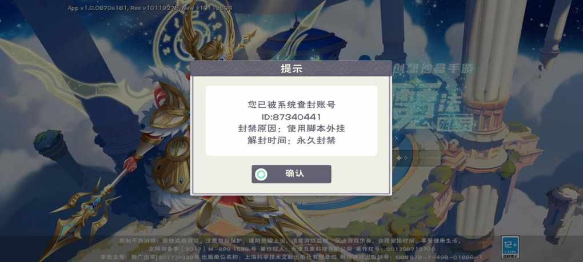Click the 您已被系统查封账号 message line

pyautogui.click(x=291, y=104)
